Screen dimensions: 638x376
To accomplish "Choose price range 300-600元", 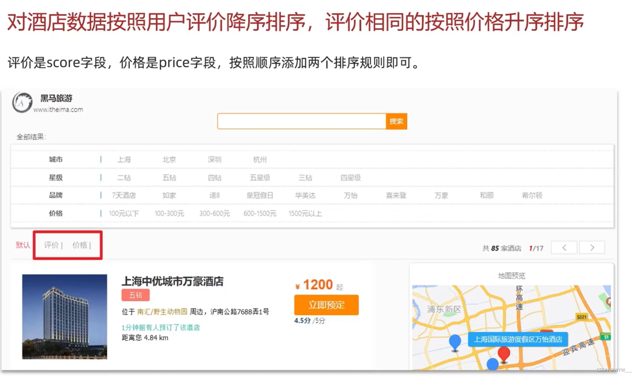I will click(x=215, y=214).
